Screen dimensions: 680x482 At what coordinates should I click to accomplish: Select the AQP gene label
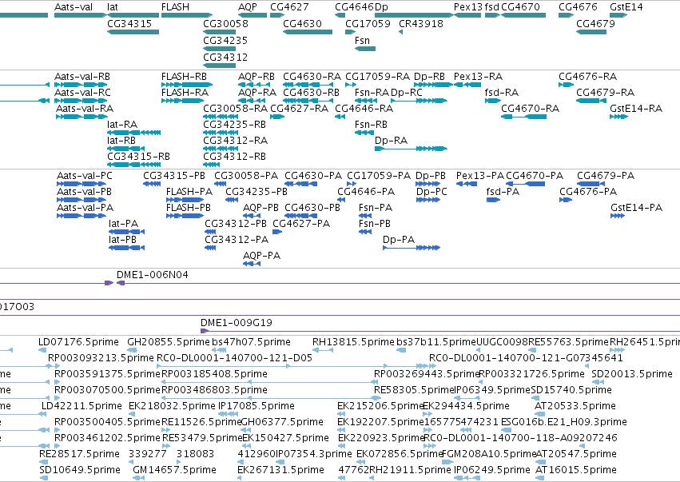[x=248, y=7]
